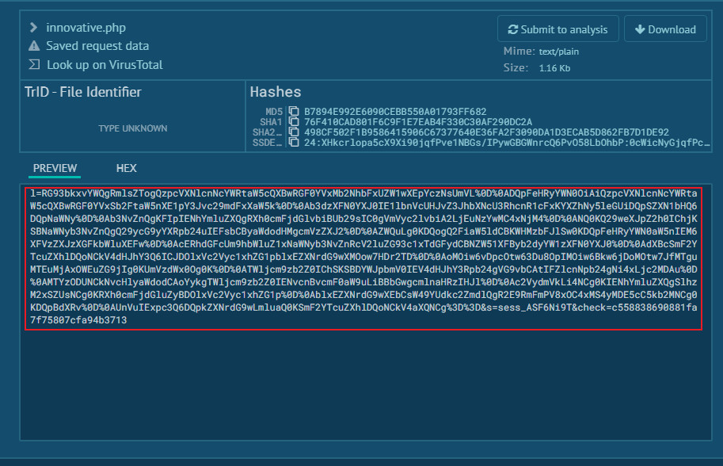This screenshot has width=723, height=466.
Task: Click the Saved request data label
Action: pyautogui.click(x=97, y=46)
